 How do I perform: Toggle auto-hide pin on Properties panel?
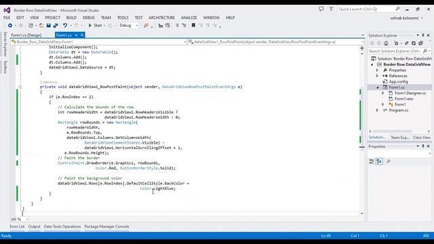tap(423, 146)
